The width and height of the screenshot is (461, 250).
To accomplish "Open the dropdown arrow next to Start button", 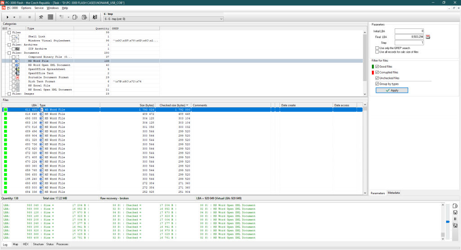I will [x=14, y=17].
